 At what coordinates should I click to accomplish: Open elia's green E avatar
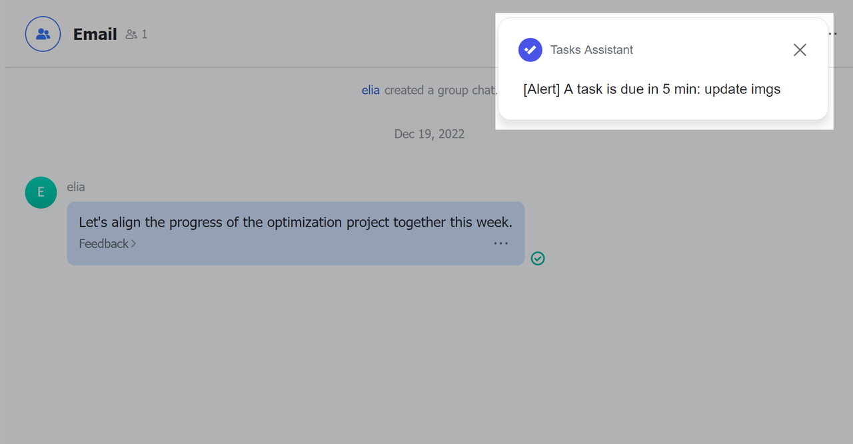(41, 193)
